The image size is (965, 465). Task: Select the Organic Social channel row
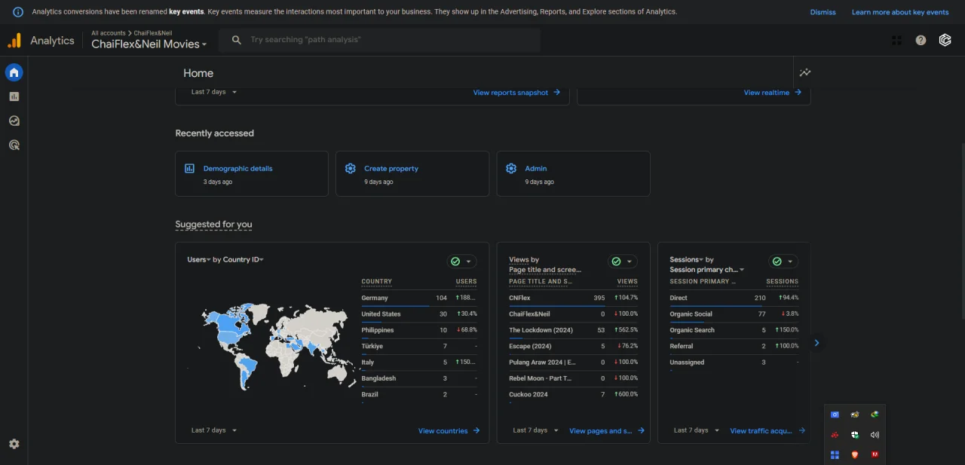pyautogui.click(x=734, y=314)
